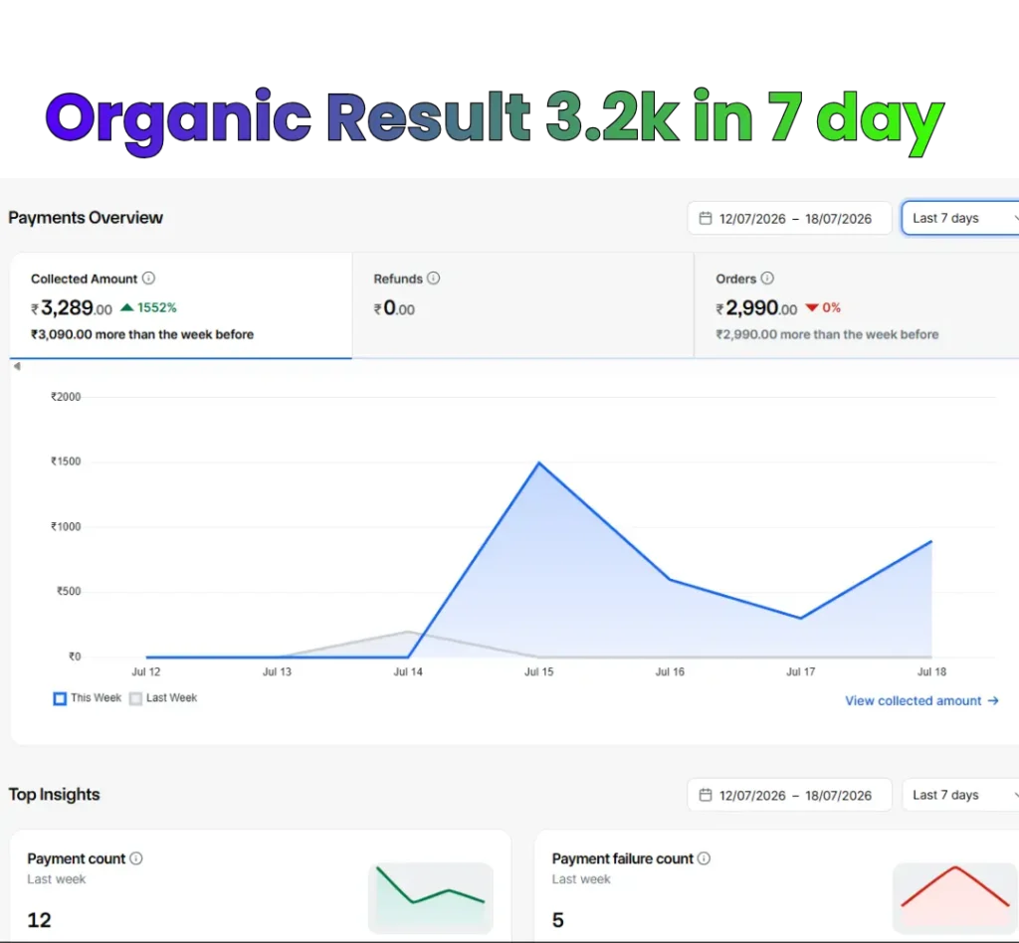Click the red down-arrow beside 0%
This screenshot has width=1019, height=943.
coord(812,307)
